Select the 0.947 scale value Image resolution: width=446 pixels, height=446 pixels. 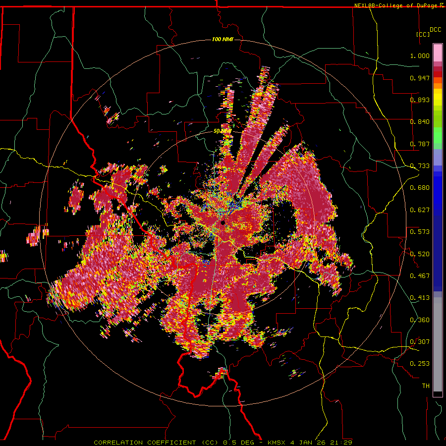click(420, 78)
